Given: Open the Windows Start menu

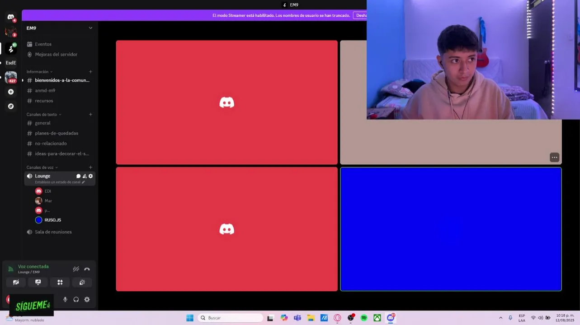Looking at the screenshot, I should pos(190,318).
